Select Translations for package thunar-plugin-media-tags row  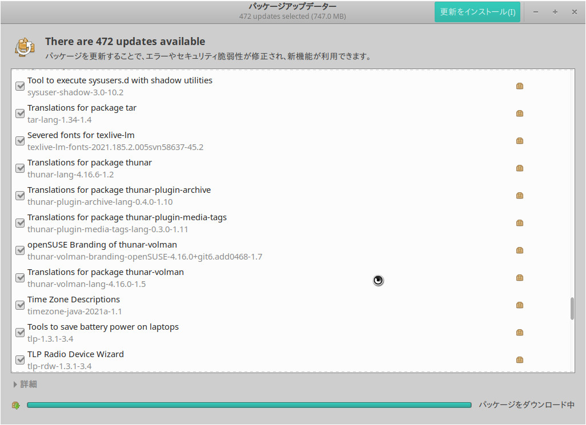coord(228,223)
